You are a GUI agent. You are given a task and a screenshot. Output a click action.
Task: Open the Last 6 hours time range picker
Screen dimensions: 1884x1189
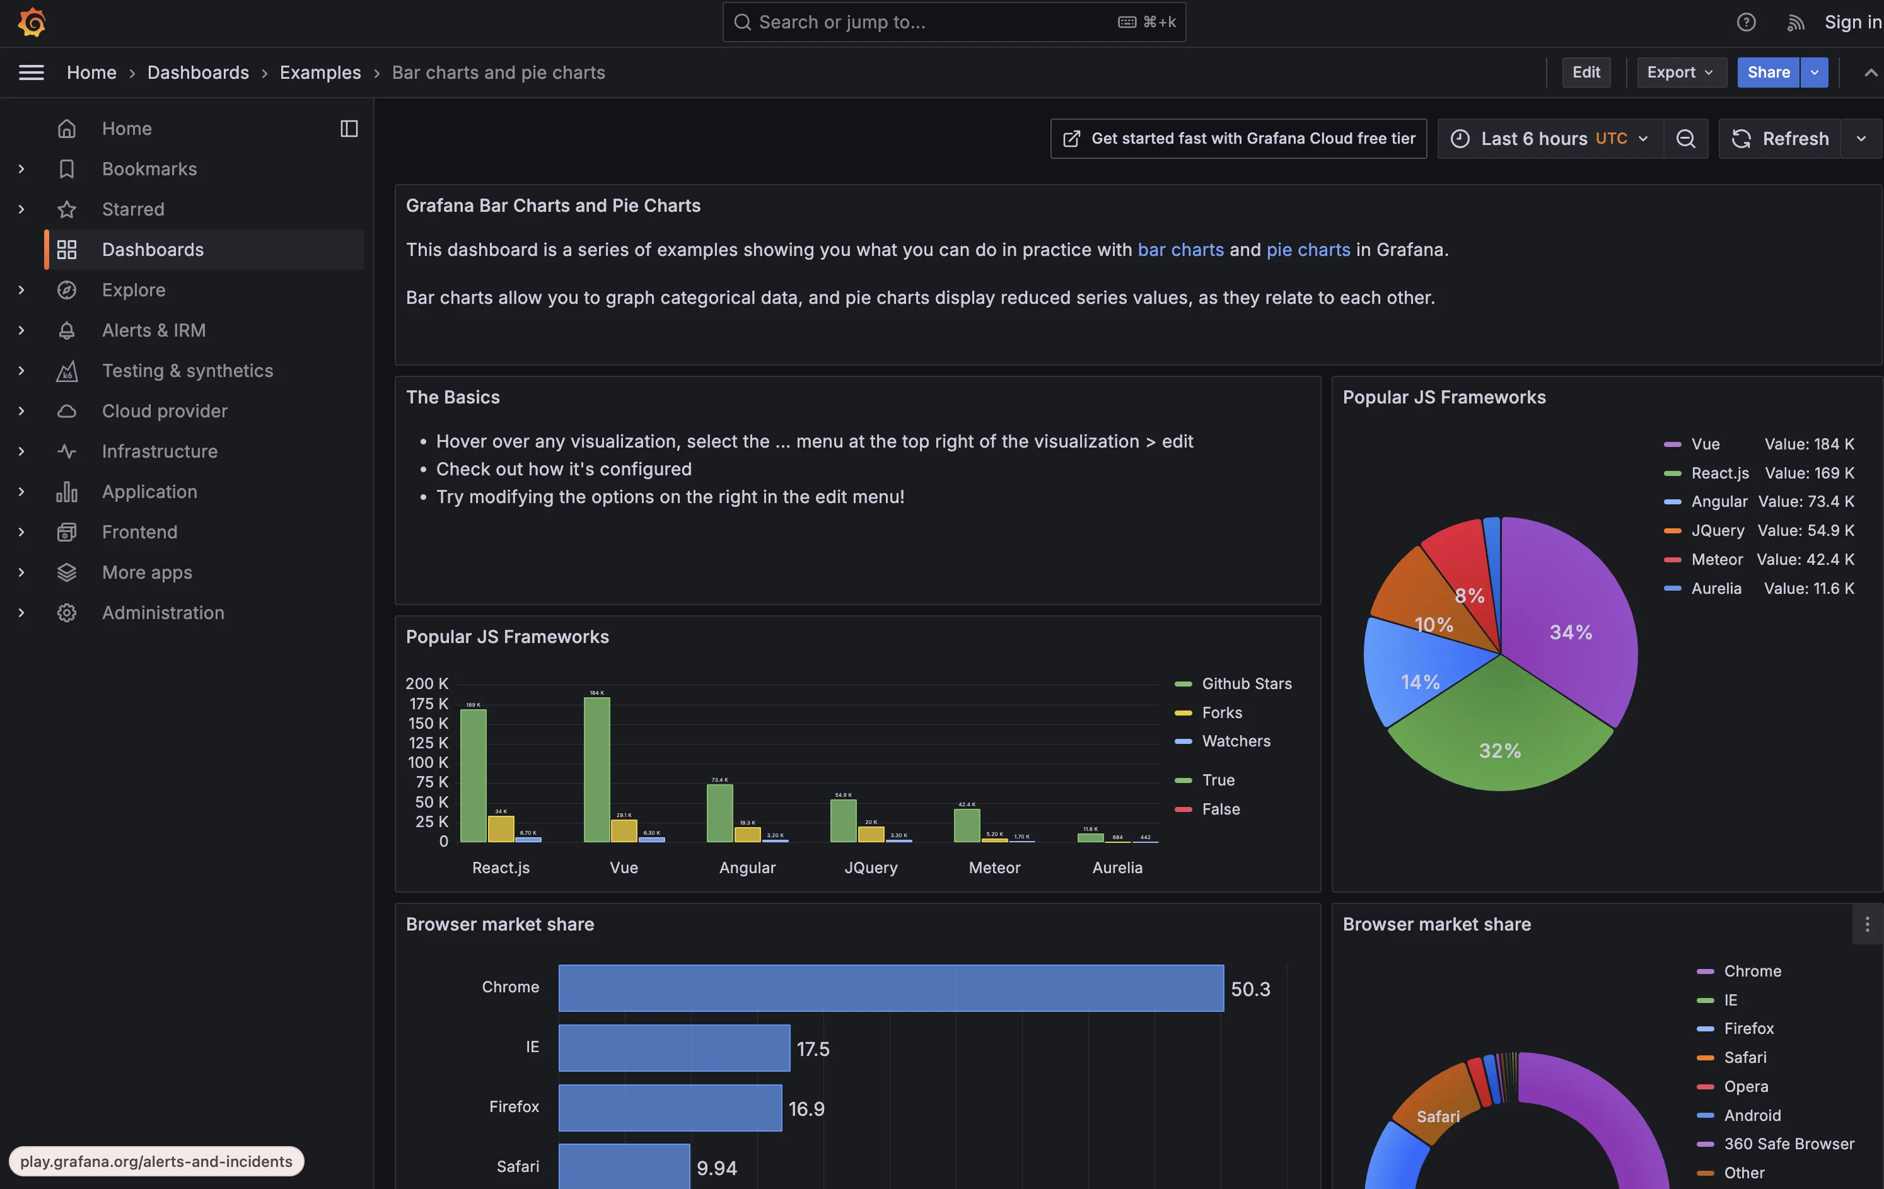pos(1550,139)
